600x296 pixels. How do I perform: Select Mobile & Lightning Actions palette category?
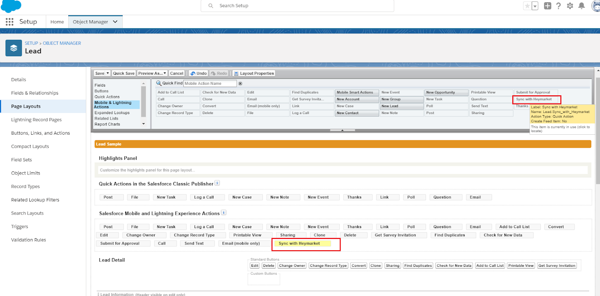click(x=117, y=105)
